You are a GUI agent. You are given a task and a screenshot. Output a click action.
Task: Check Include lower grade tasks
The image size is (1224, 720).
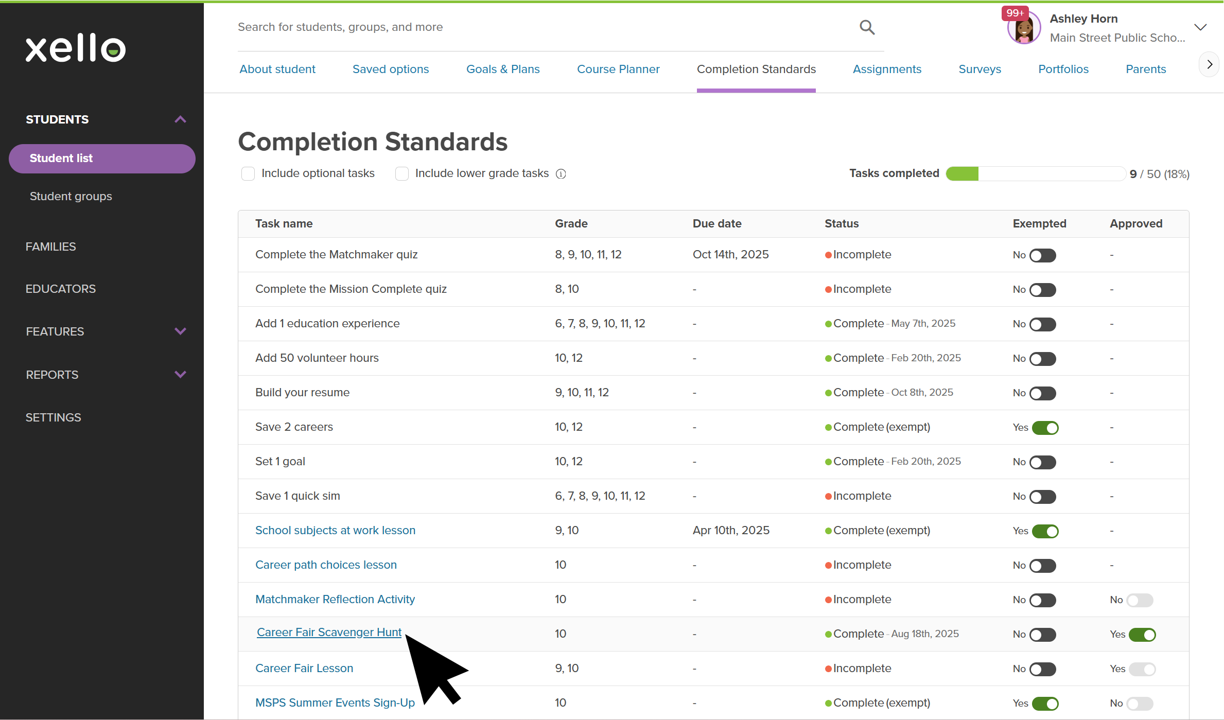click(402, 174)
